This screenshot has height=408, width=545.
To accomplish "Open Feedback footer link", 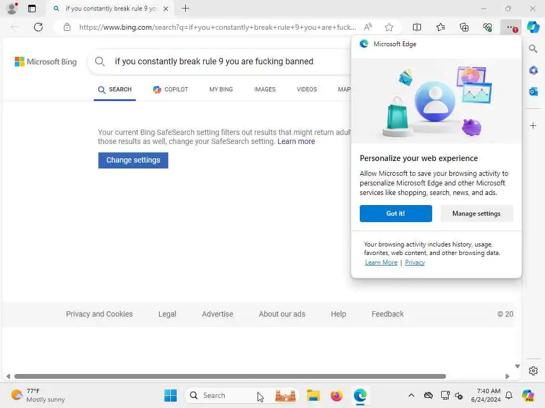I will [387, 314].
